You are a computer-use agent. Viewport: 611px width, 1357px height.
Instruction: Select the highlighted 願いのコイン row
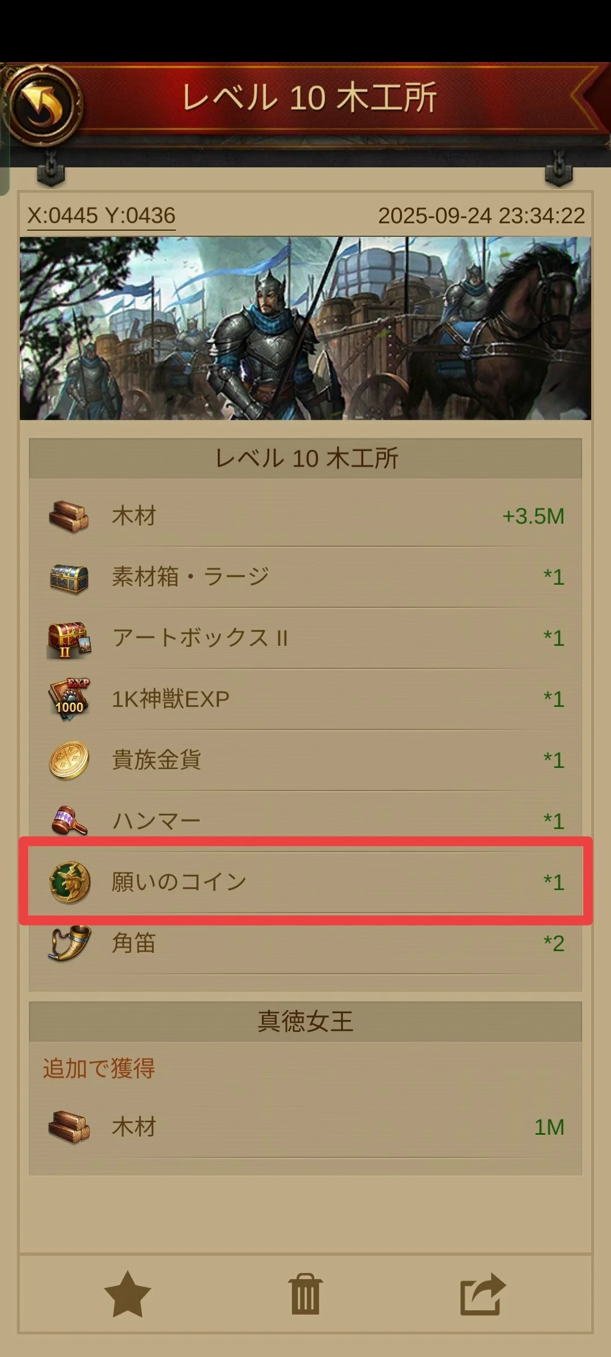point(305,881)
